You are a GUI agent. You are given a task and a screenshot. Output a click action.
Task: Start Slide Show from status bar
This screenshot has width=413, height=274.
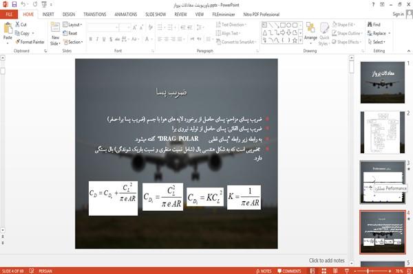pos(347,271)
